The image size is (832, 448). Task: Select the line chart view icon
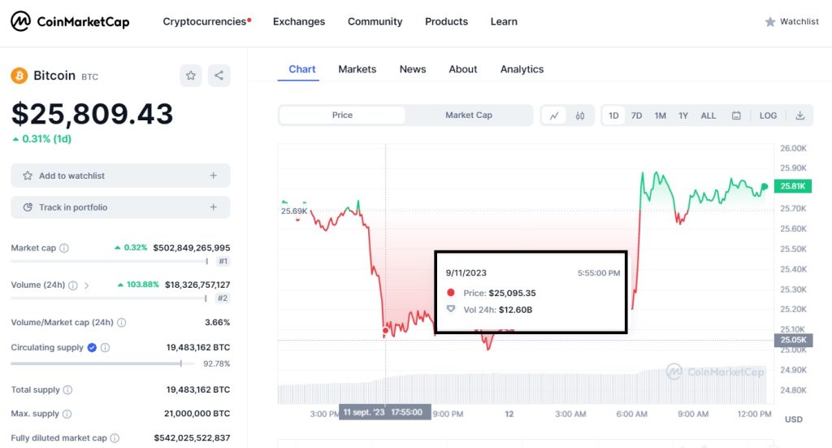coord(554,115)
